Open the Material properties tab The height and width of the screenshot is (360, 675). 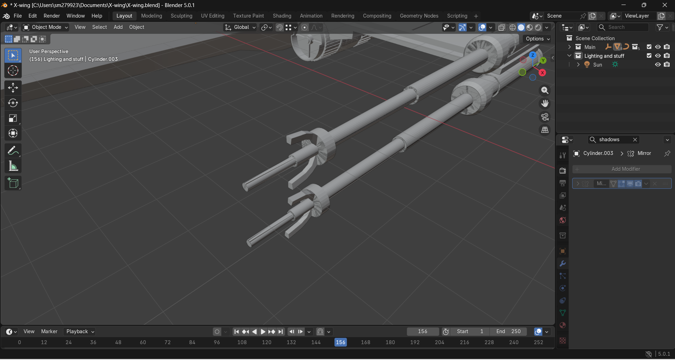pos(563,325)
